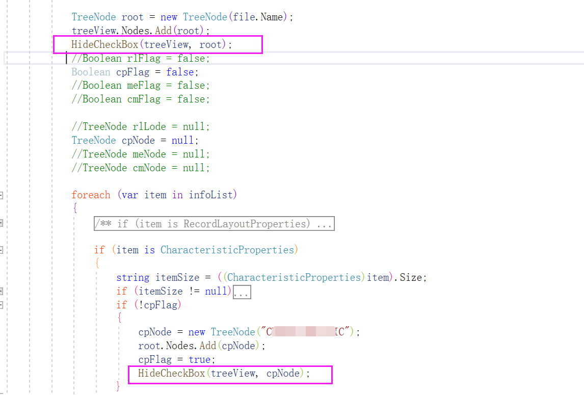Click the highlighted HideCheckBox(treeView, cpNode) call
The height and width of the screenshot is (395, 584).
click(x=228, y=373)
